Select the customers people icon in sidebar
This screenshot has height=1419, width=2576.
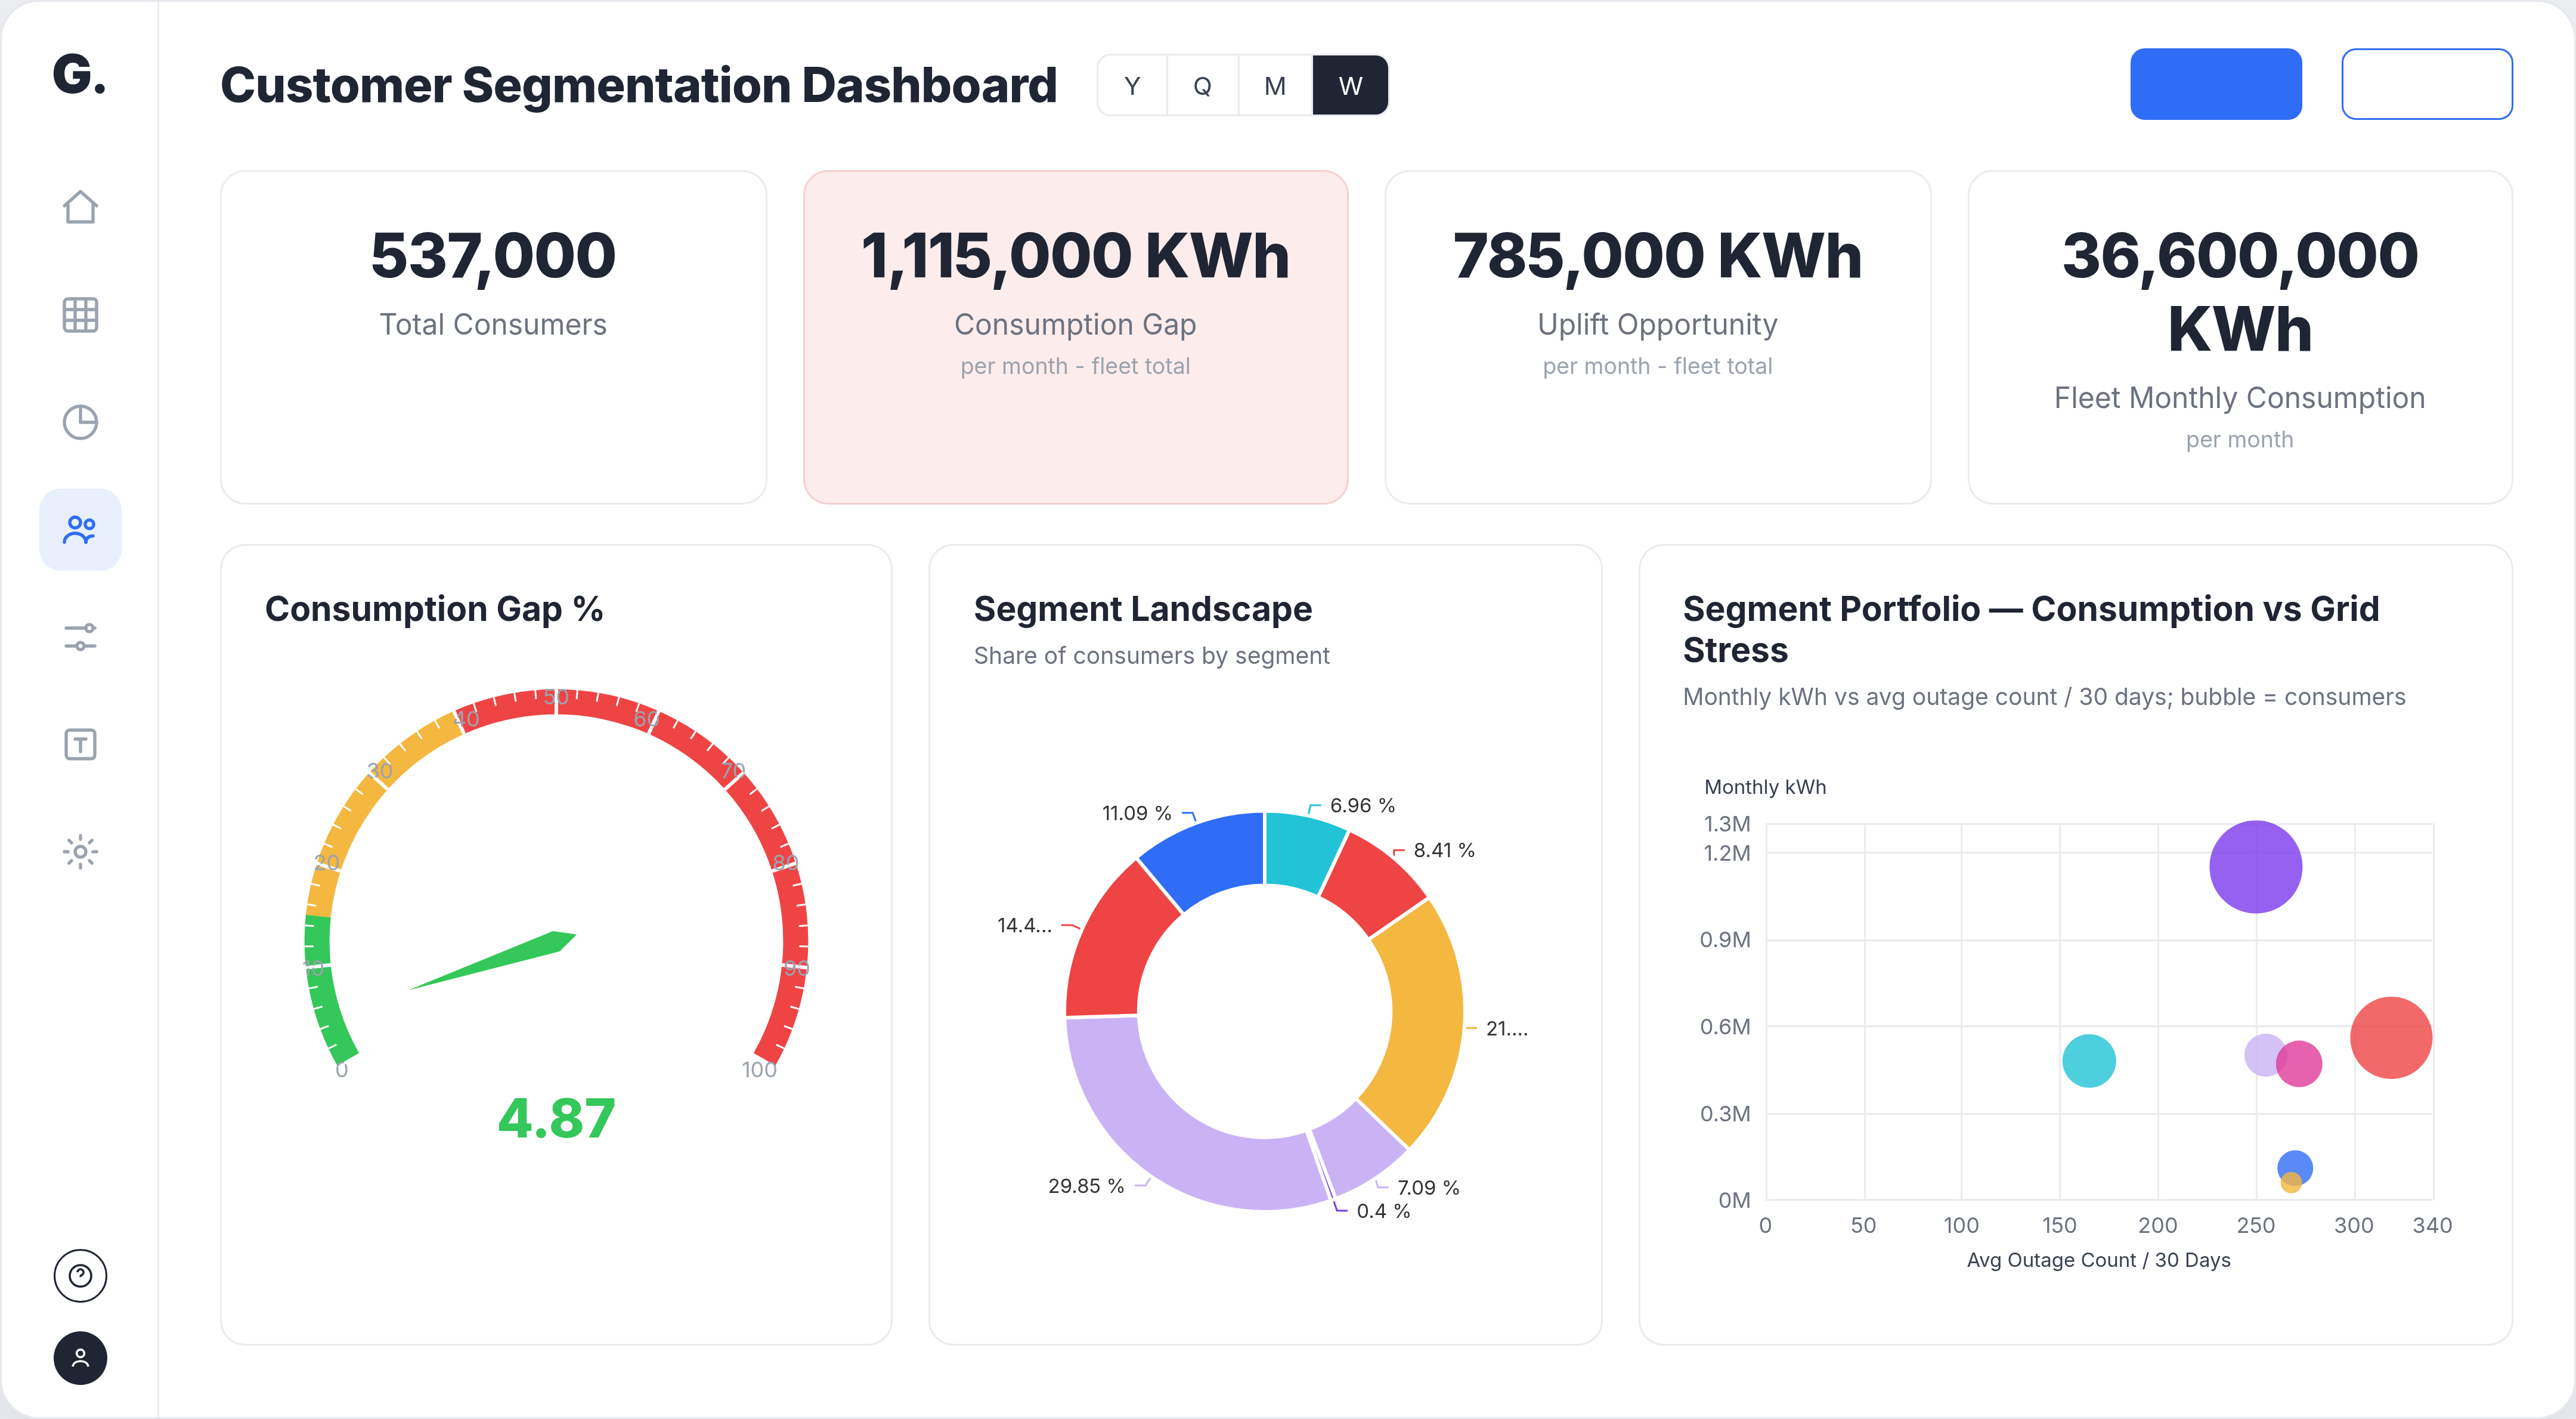tap(80, 529)
